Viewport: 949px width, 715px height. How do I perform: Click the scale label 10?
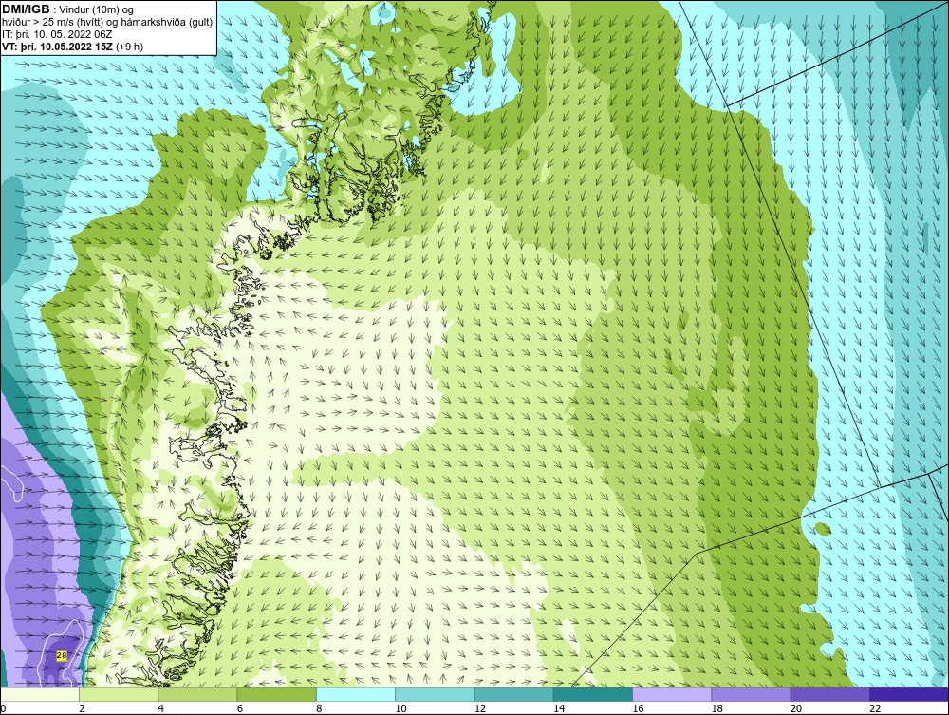400,709
